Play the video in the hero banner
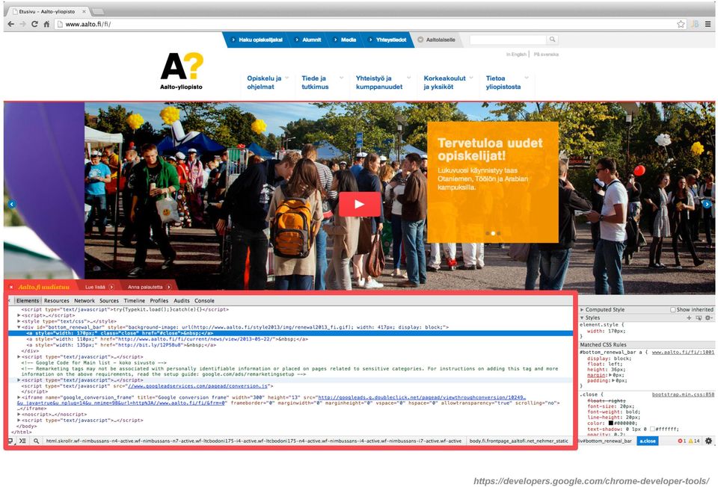This screenshot has width=718, height=487. click(360, 204)
